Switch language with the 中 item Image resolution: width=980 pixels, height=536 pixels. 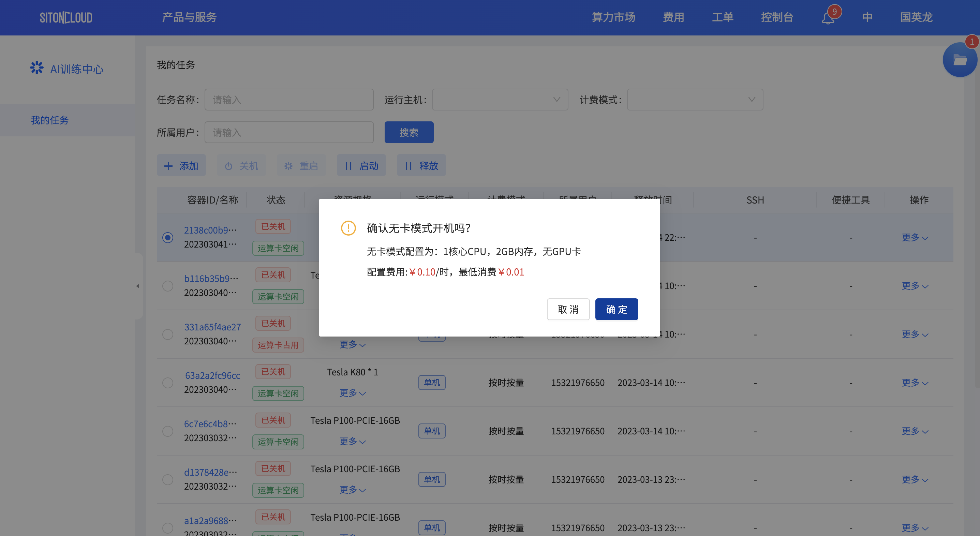point(867,17)
